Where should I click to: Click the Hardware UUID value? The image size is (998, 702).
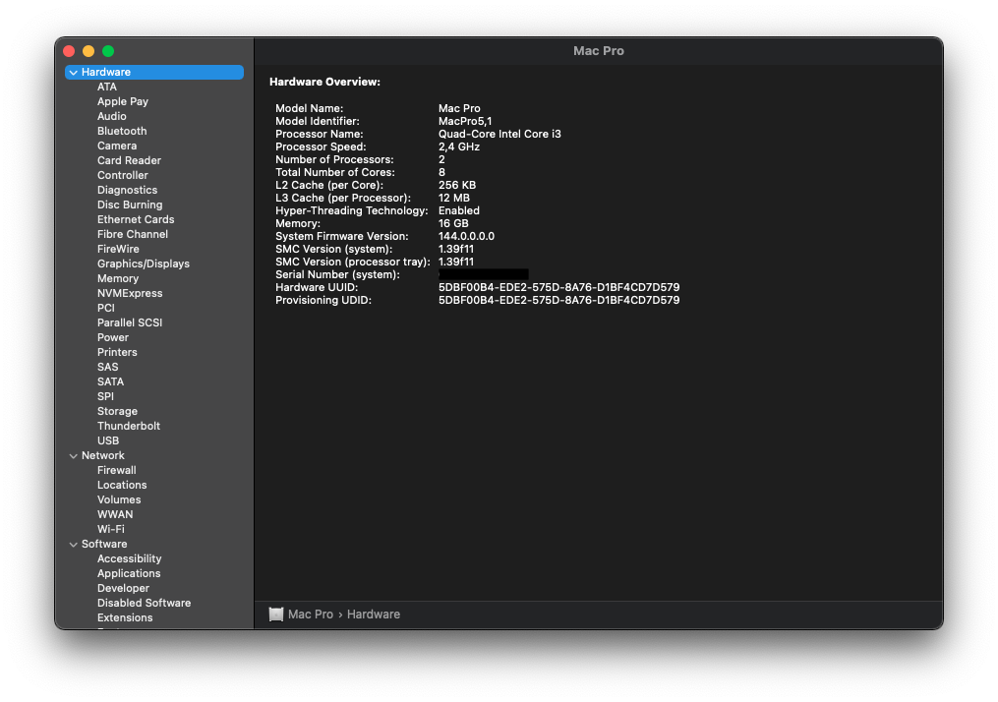pos(558,287)
